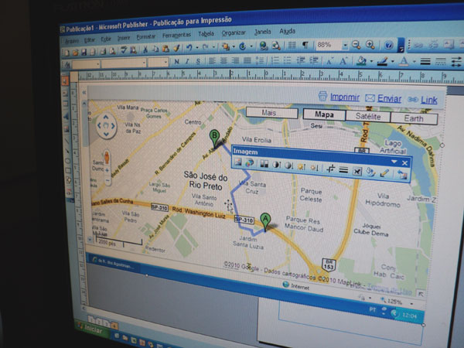Click the Zoom Out magnifier icon
This screenshot has width=464, height=348.
357,45
